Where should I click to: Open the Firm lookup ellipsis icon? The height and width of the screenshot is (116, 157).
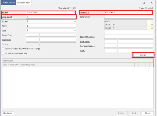[75, 30]
